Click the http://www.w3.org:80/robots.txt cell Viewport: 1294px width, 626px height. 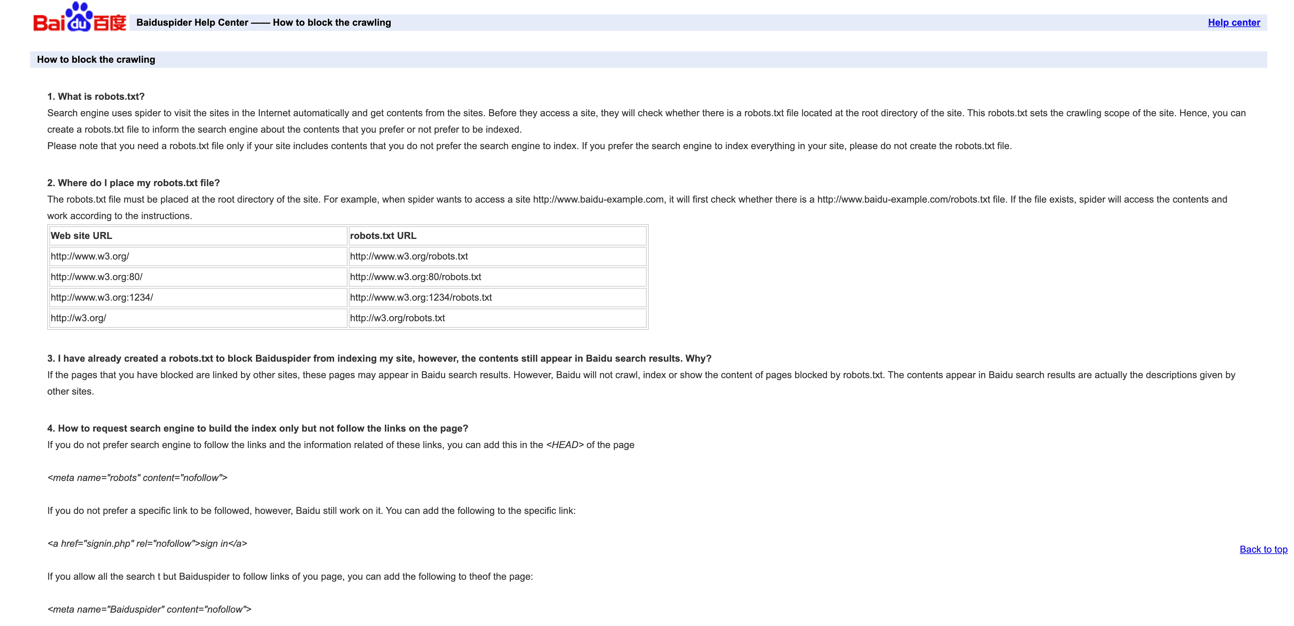(415, 277)
